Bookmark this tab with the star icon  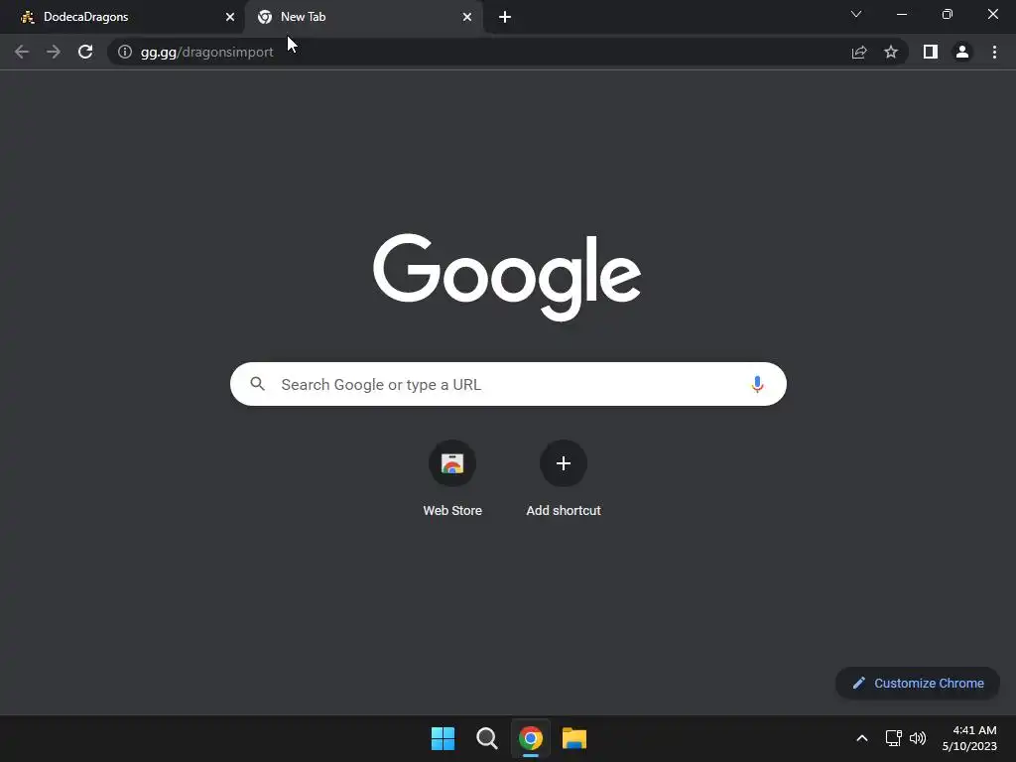[x=891, y=52]
